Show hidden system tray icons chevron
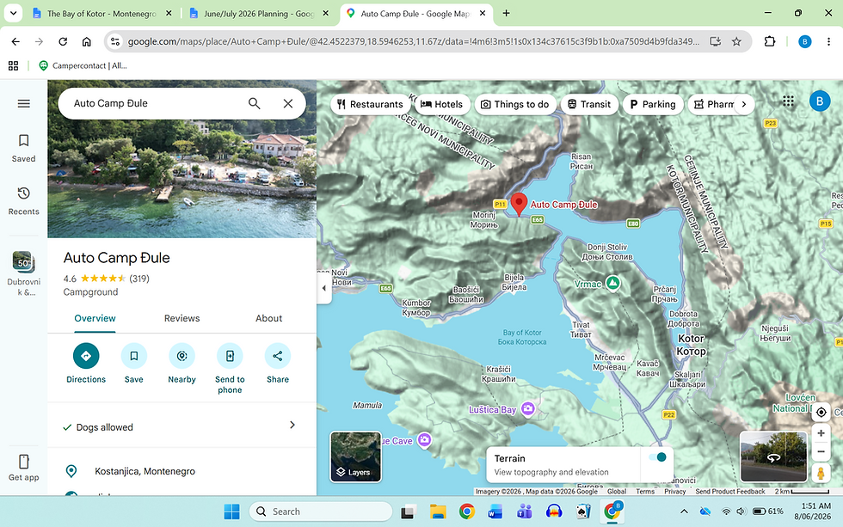 point(684,512)
